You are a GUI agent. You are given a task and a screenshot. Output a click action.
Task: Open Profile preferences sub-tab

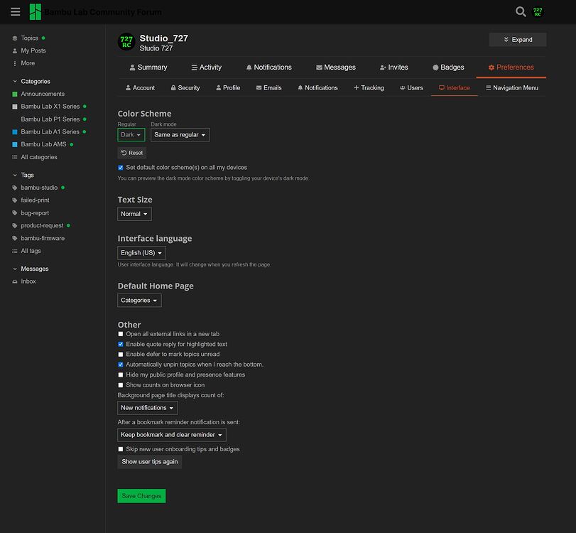[x=228, y=88]
